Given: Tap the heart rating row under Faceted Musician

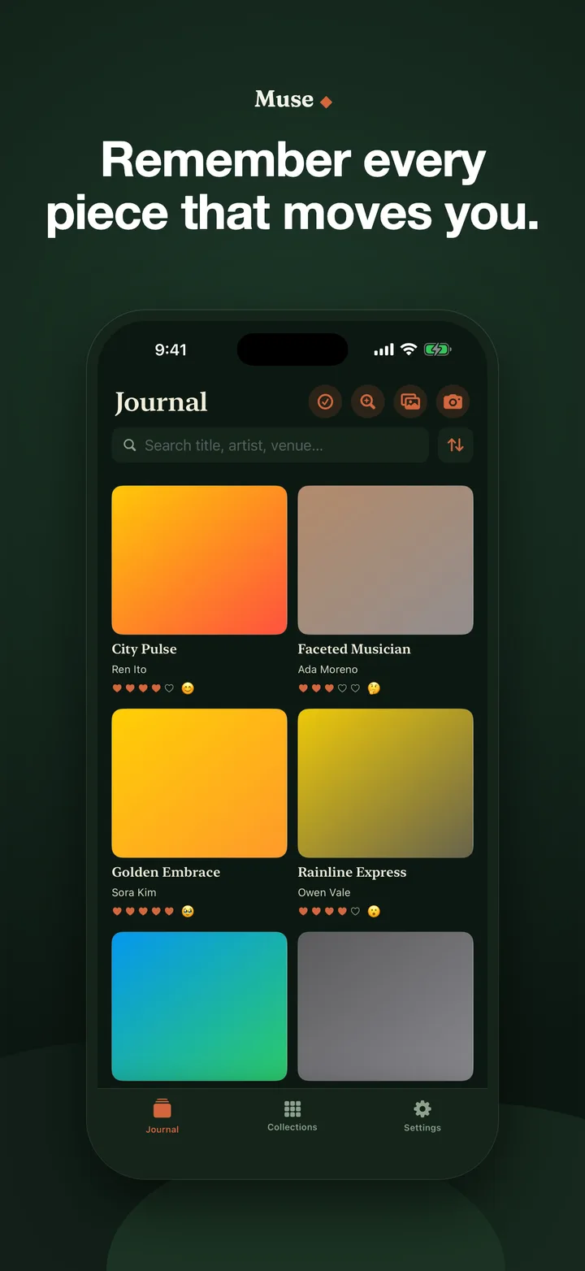Looking at the screenshot, I should point(329,688).
